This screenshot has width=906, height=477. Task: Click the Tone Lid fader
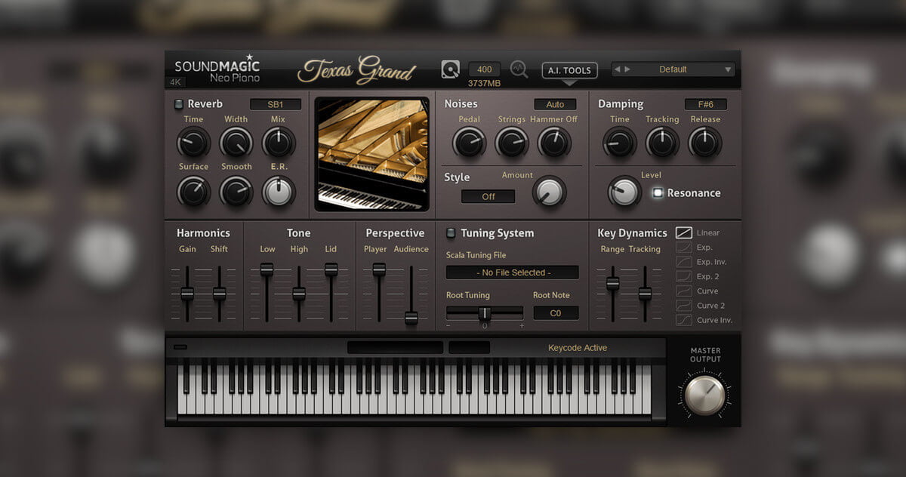(x=331, y=269)
